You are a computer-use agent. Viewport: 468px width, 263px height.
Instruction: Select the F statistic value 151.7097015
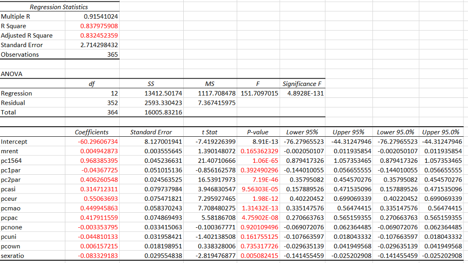click(x=258, y=93)
